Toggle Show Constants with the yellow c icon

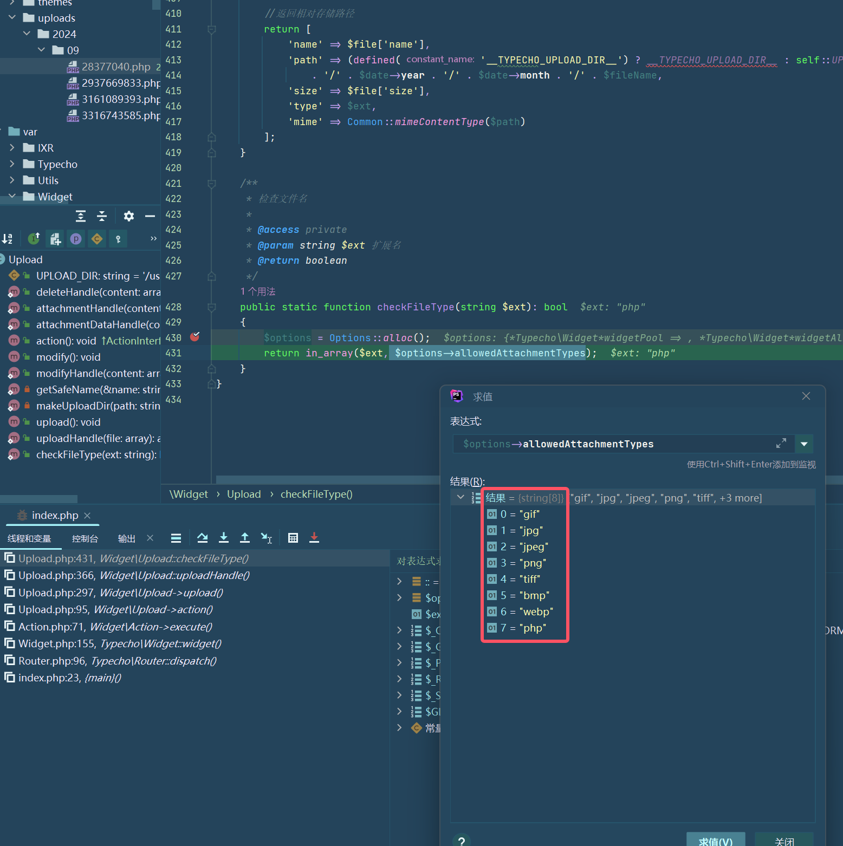coord(97,239)
